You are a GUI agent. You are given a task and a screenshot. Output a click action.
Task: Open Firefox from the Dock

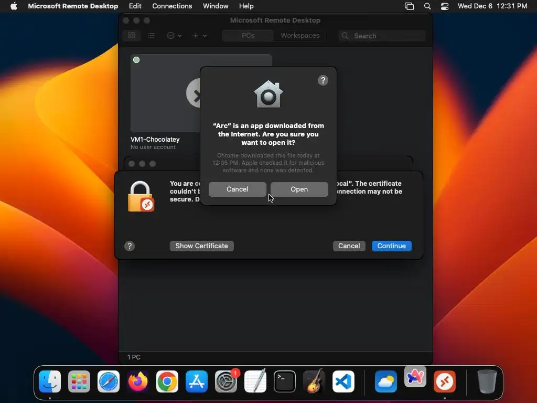point(138,381)
